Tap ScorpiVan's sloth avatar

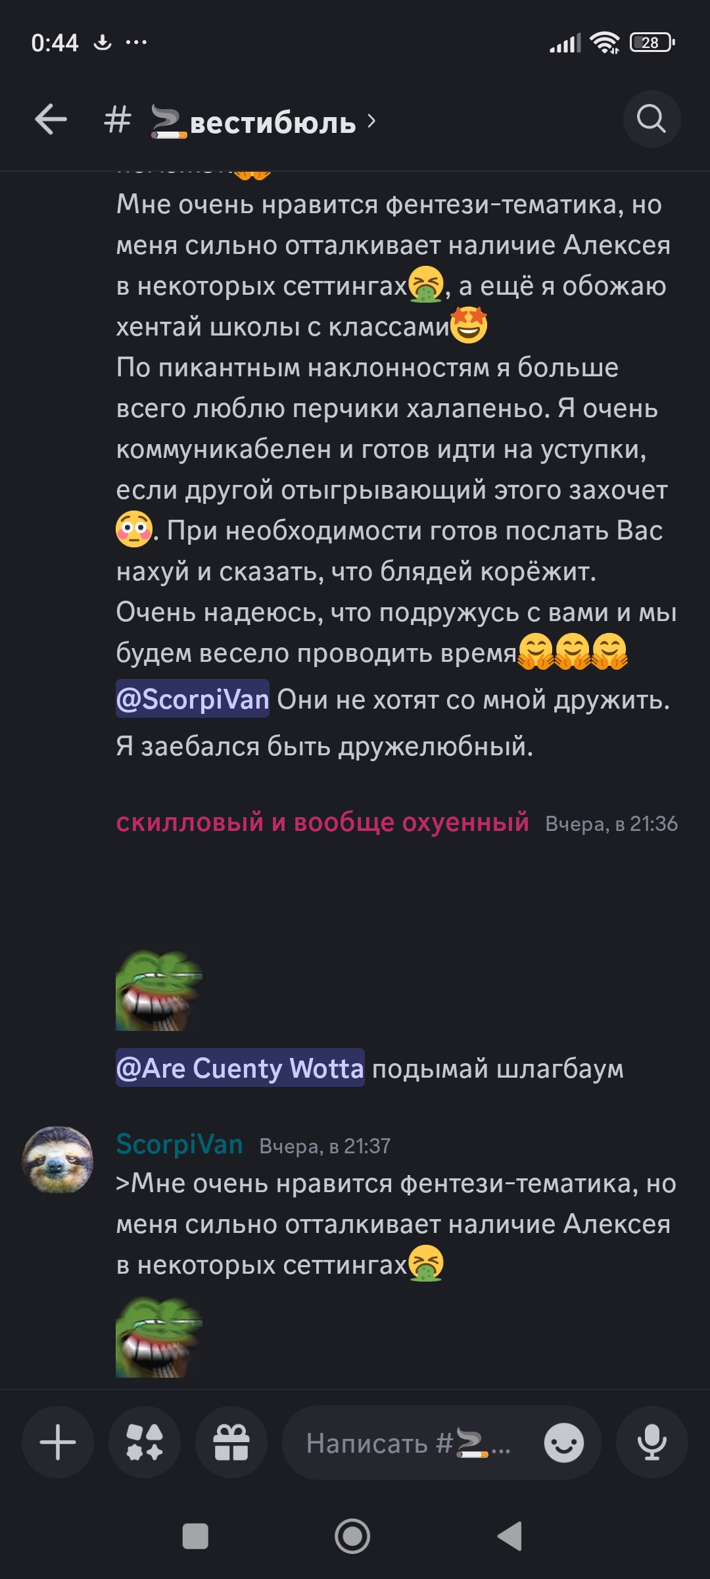(x=58, y=1160)
